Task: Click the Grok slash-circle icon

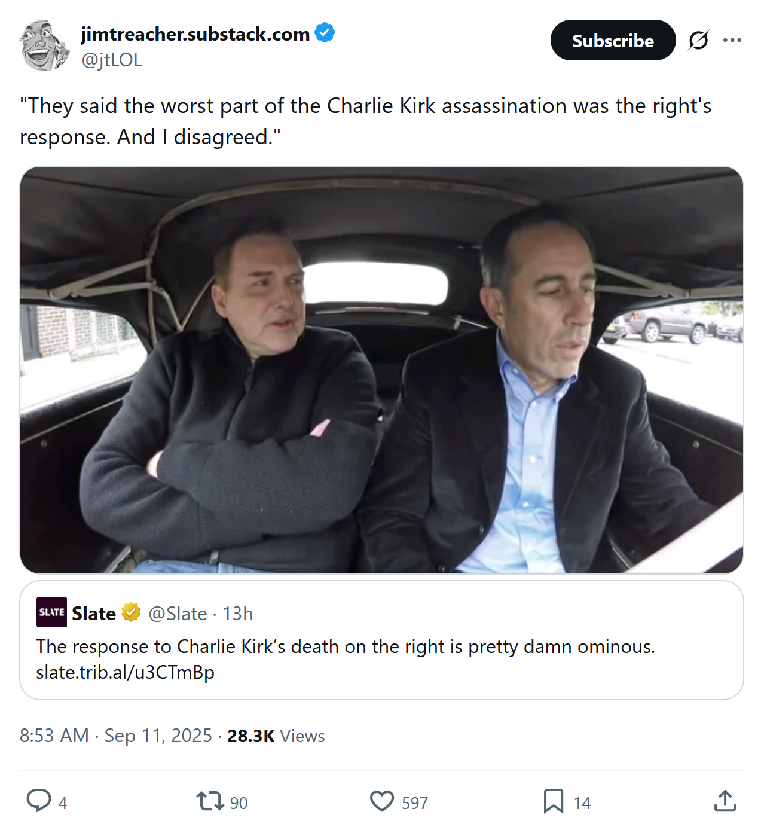Action: point(698,41)
